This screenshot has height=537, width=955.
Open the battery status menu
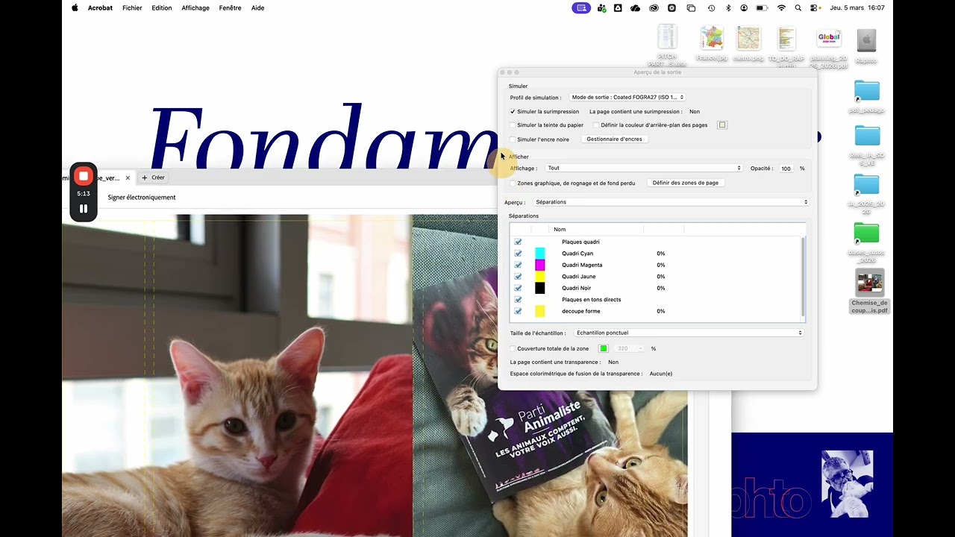pyautogui.click(x=762, y=8)
